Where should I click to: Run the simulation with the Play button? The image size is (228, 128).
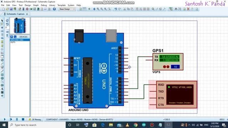pyautogui.click(x=5, y=119)
